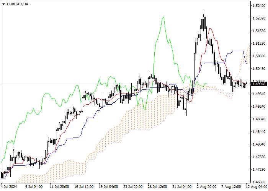
Task: Click price scale value 1.50430
Action: 259,68
